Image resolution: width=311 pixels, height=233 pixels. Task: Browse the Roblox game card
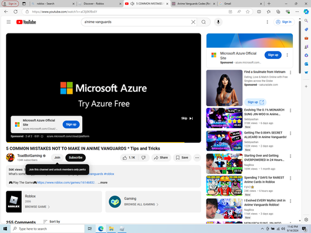54,201
